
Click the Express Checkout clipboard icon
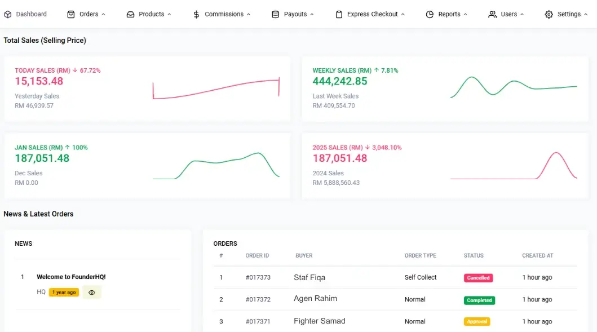click(339, 14)
